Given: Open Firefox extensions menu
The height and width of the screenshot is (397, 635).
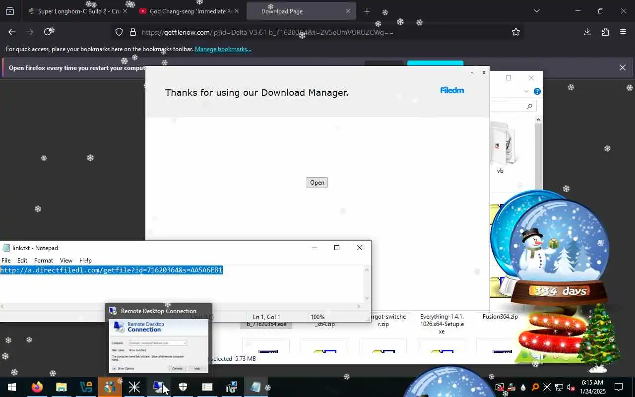Looking at the screenshot, I should pos(605,32).
